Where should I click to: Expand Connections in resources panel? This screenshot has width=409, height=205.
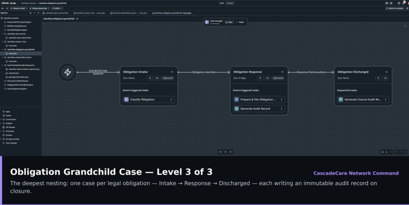click(x=1, y=119)
